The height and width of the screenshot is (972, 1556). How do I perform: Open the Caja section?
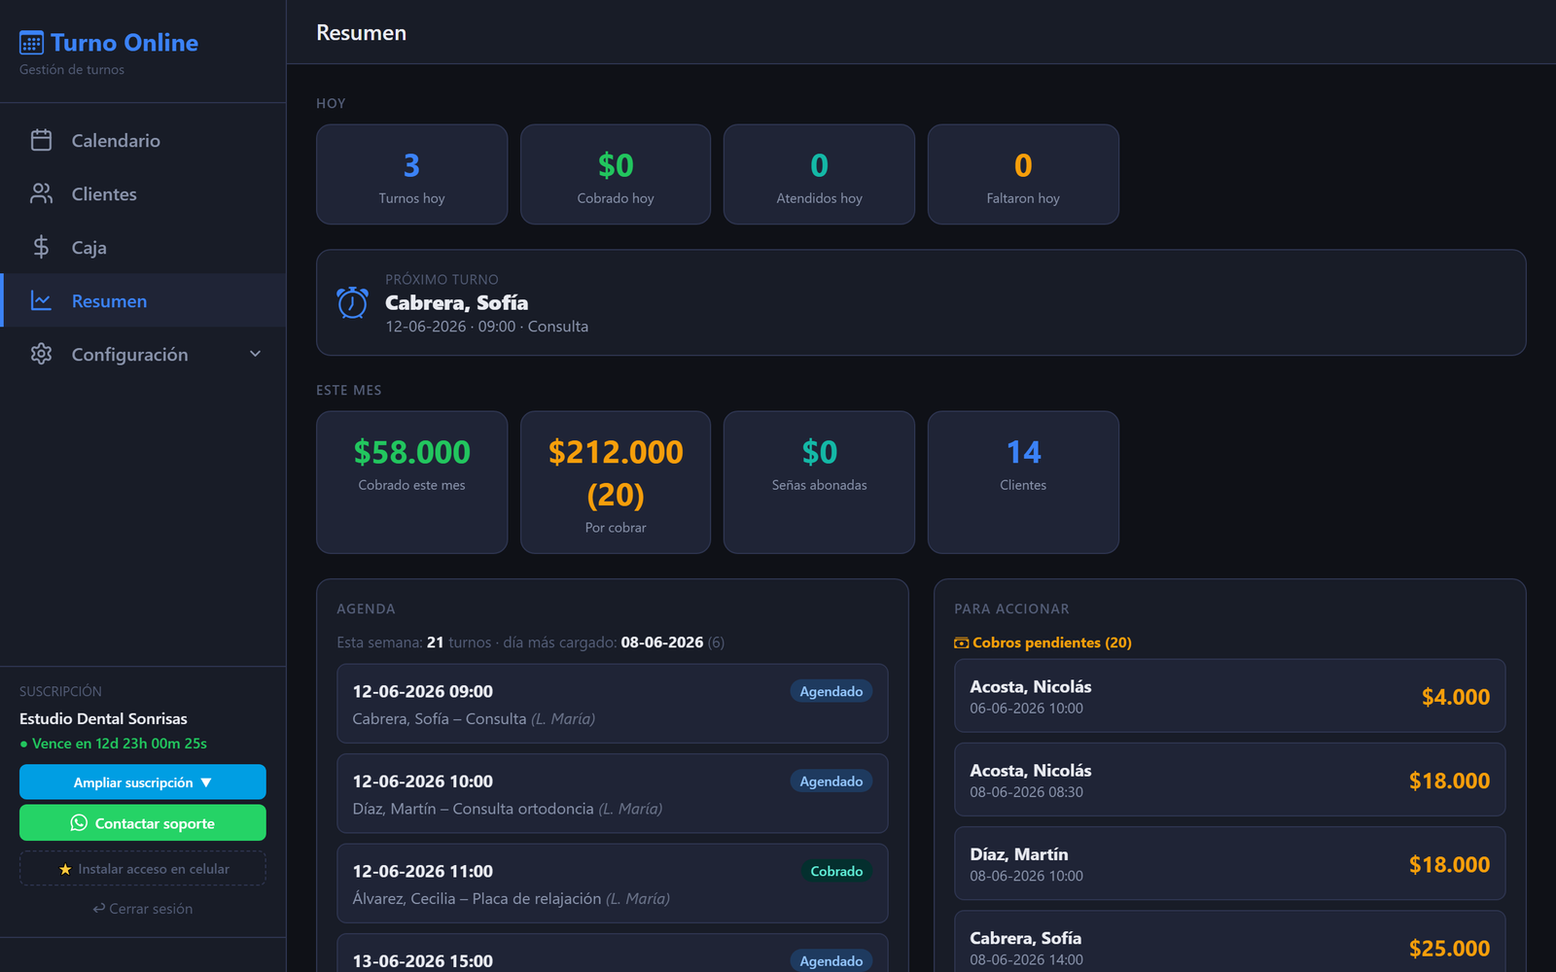(143, 247)
